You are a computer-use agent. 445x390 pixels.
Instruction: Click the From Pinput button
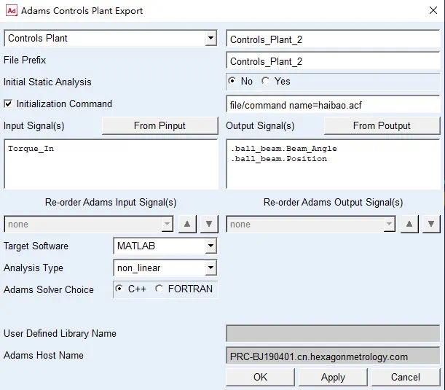160,126
